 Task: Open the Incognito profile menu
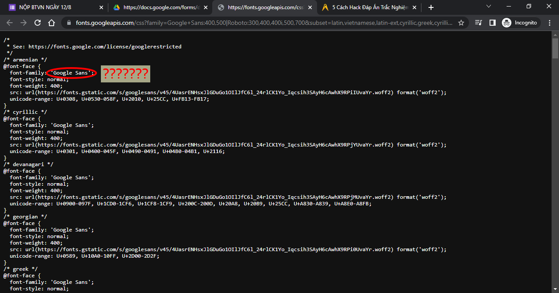coord(521,23)
